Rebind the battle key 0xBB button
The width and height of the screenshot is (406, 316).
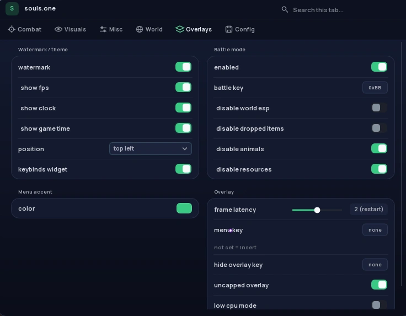click(x=375, y=88)
